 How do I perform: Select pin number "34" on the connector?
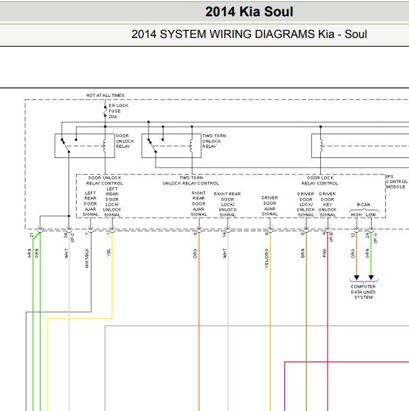click(66, 235)
